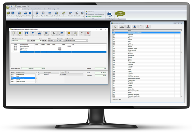Click Öppna icon in verification window
Viewport: 192px width, 135px height.
tap(20, 34)
